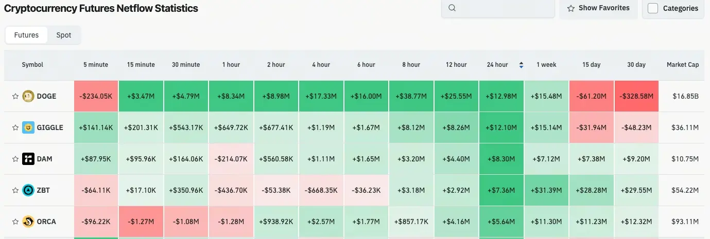This screenshot has width=710, height=239.
Task: Sort by the 24 hour column arrows
Action: [x=521, y=65]
